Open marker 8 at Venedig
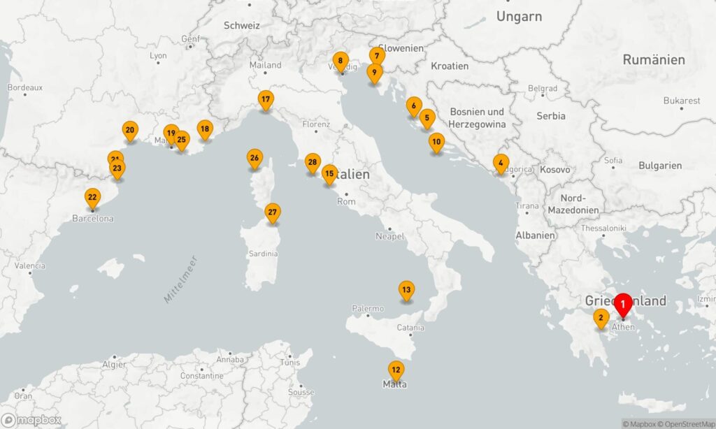Screen dimensions: 716x429 coord(341,61)
